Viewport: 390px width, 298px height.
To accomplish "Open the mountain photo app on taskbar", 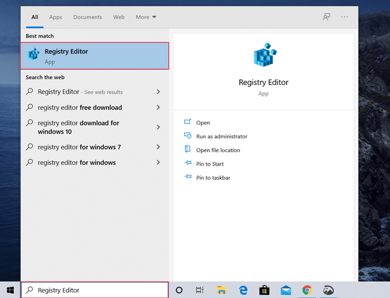I will pyautogui.click(x=328, y=290).
